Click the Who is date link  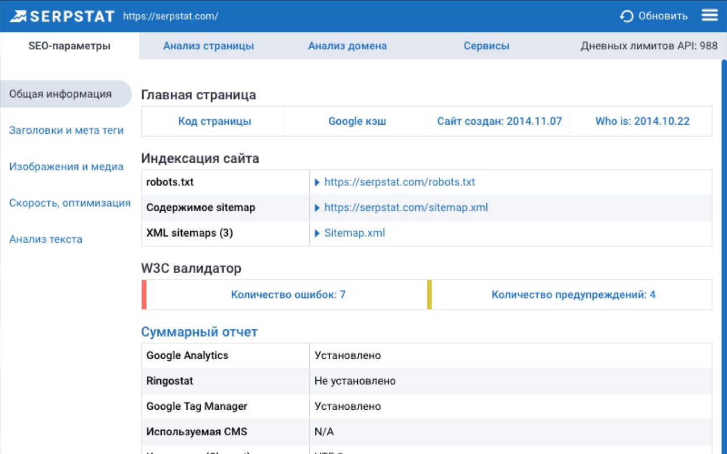(x=642, y=121)
